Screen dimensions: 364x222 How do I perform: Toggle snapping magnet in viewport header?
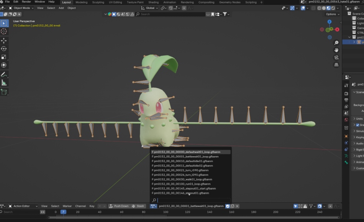171,8
